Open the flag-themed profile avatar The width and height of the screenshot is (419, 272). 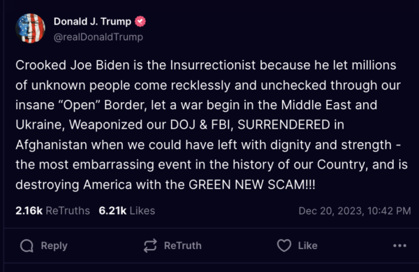click(30, 29)
